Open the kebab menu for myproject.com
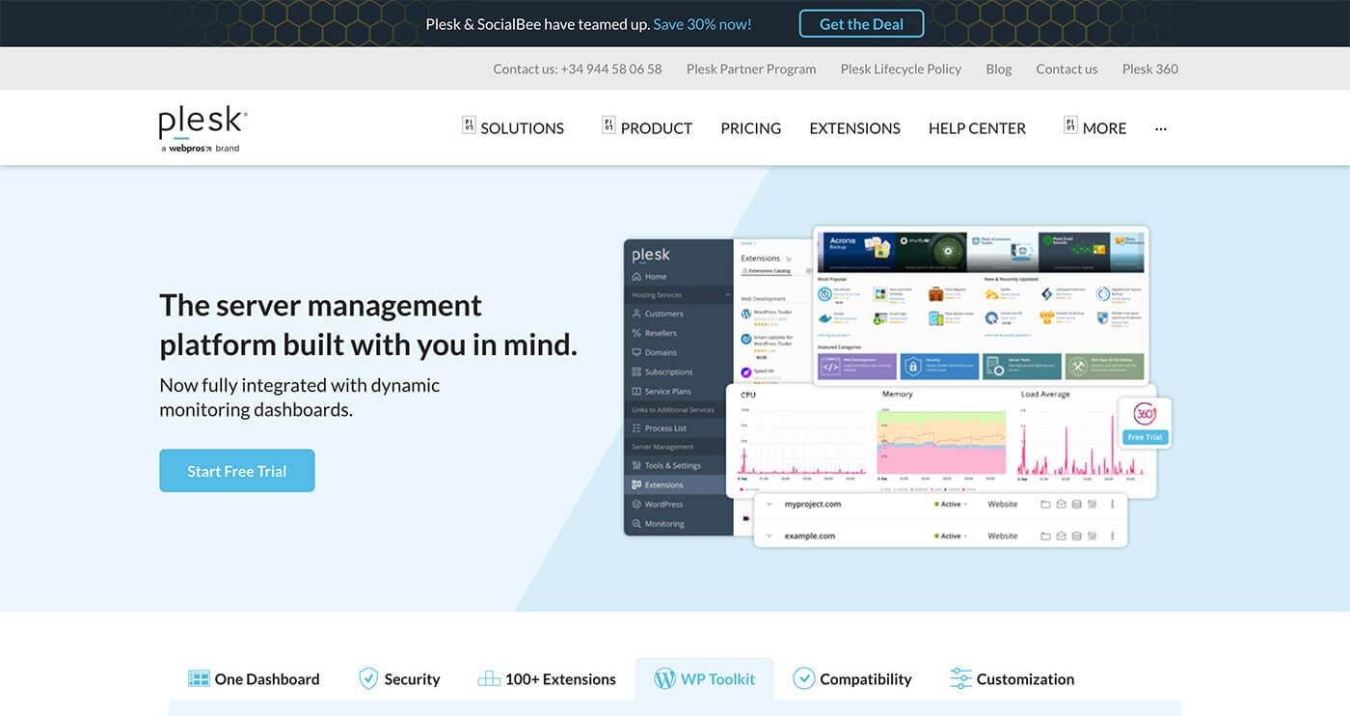Screen dimensions: 1350x716 1112,504
